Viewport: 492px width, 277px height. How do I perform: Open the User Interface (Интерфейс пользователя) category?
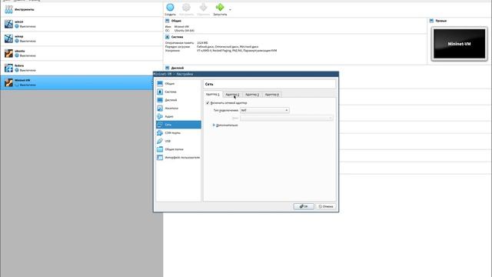pyautogui.click(x=178, y=157)
